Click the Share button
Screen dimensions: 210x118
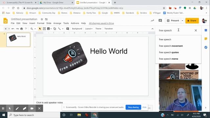[x=192, y=21]
